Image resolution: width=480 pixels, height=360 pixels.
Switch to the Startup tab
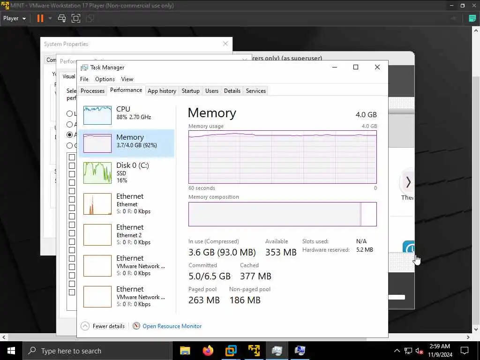pos(190,91)
